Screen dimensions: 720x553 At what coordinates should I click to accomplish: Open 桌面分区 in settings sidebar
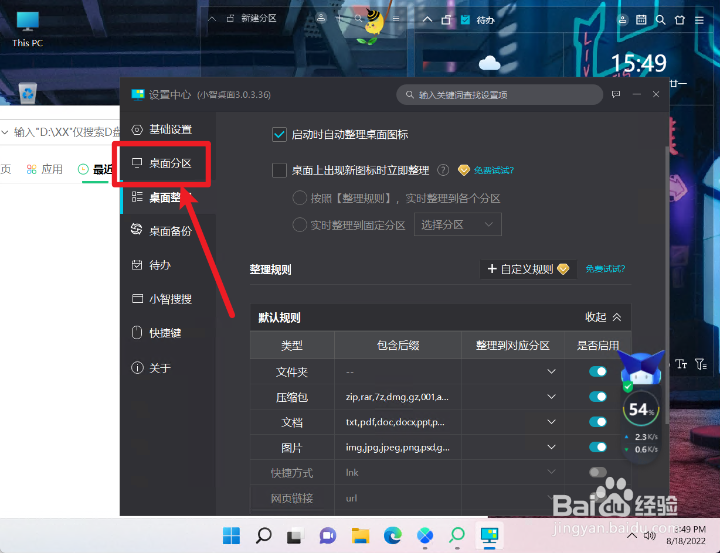point(168,163)
